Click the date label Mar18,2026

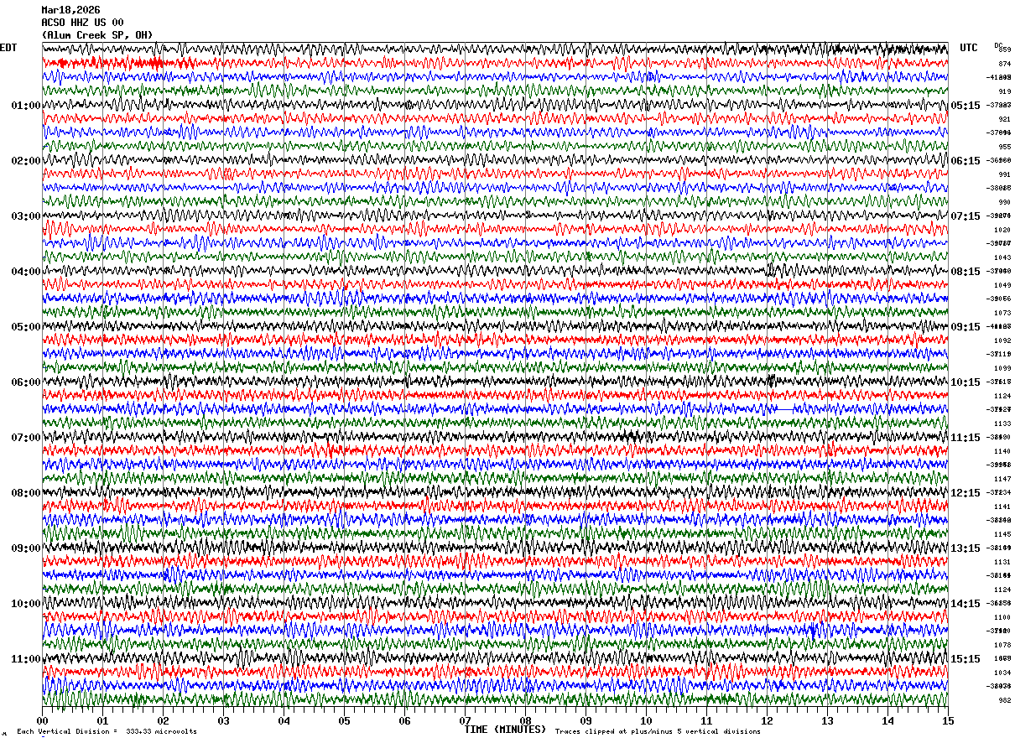pyautogui.click(x=70, y=10)
